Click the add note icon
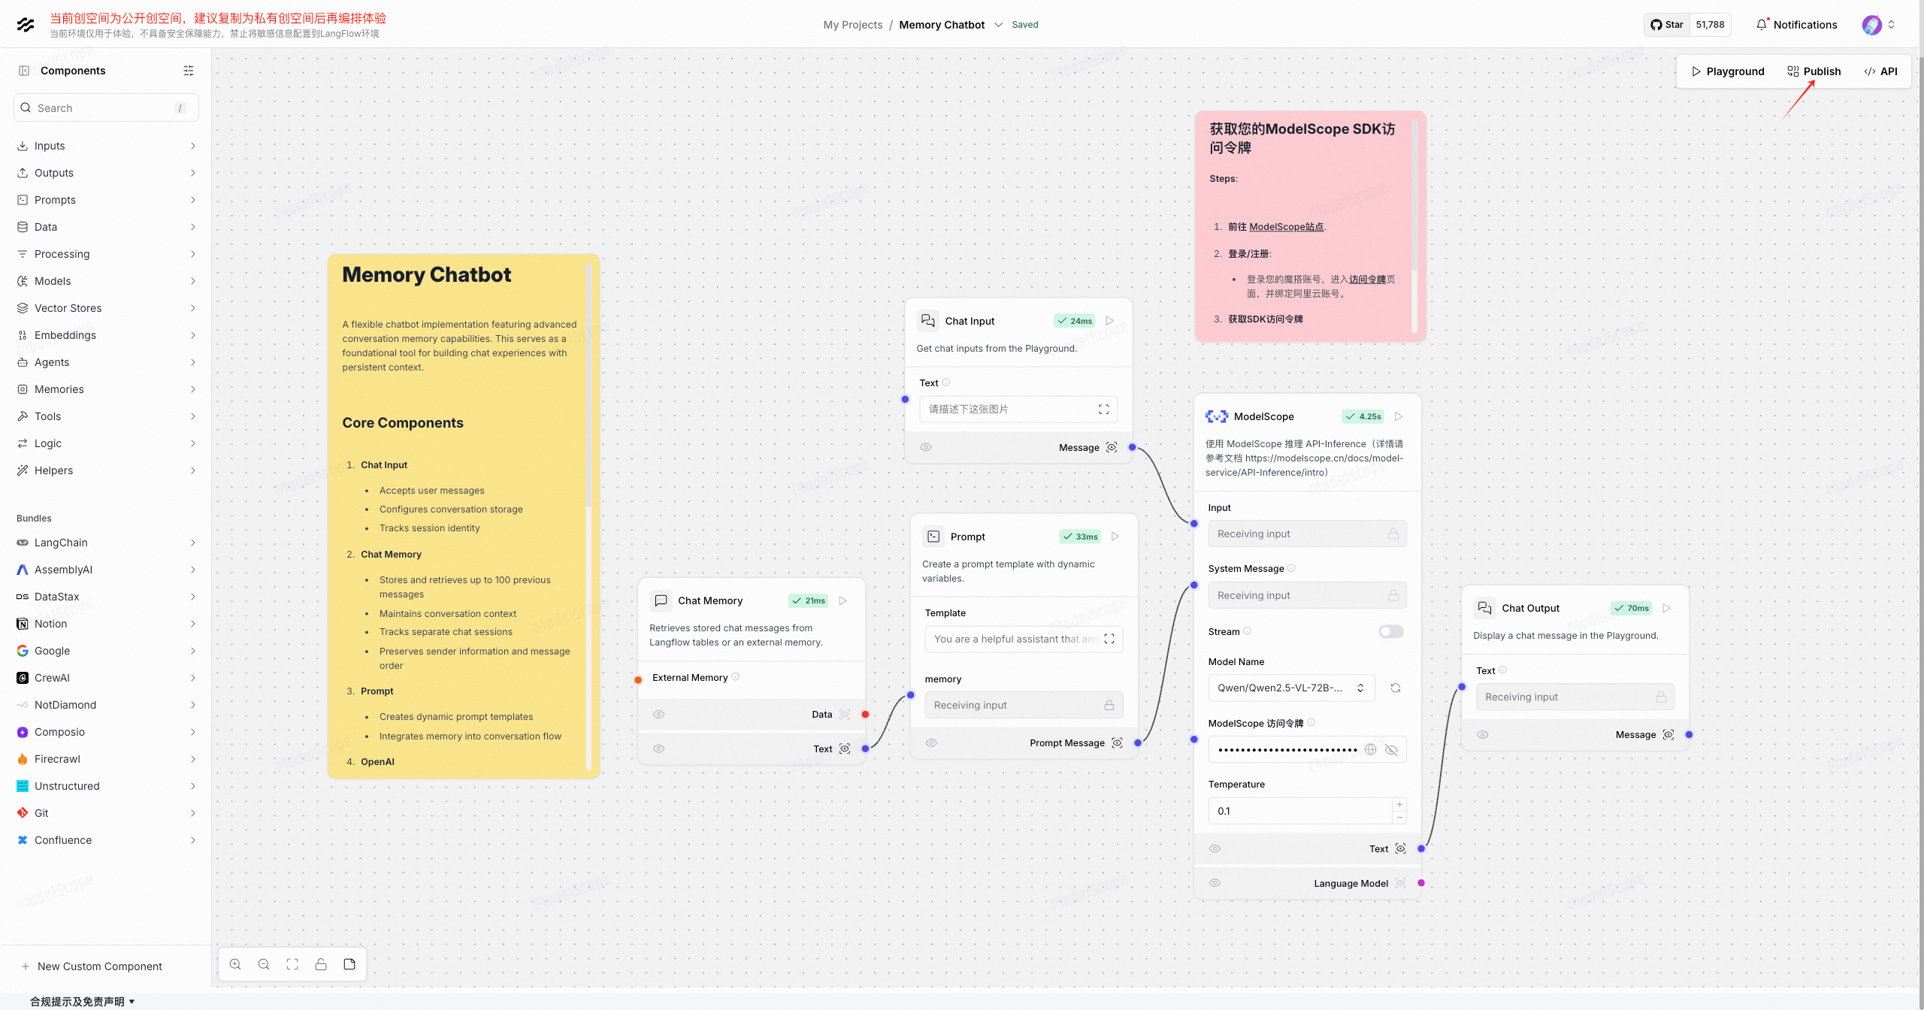This screenshot has width=1924, height=1010. [x=349, y=964]
